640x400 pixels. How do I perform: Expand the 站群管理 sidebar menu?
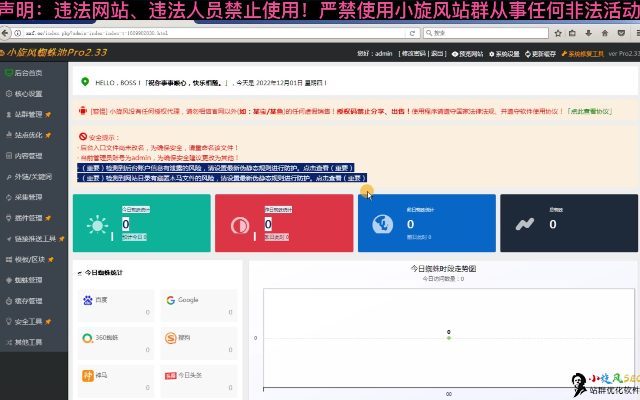pyautogui.click(x=29, y=114)
